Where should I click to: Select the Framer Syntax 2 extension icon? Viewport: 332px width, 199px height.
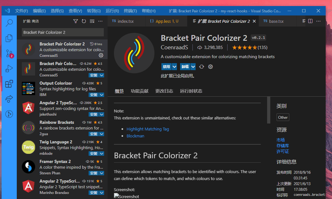28,167
